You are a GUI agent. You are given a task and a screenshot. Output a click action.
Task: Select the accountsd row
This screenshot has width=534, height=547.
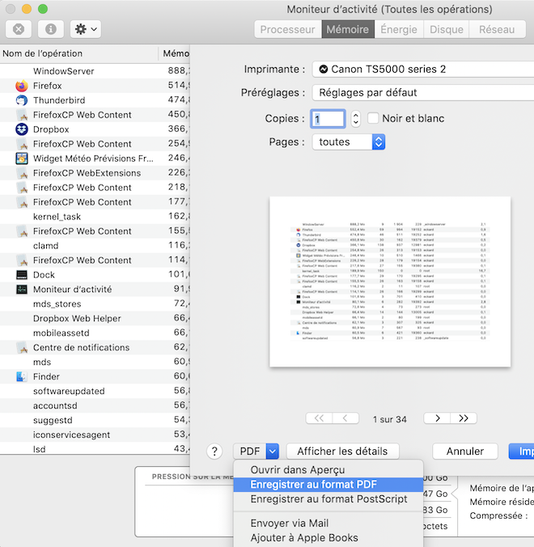(95, 405)
